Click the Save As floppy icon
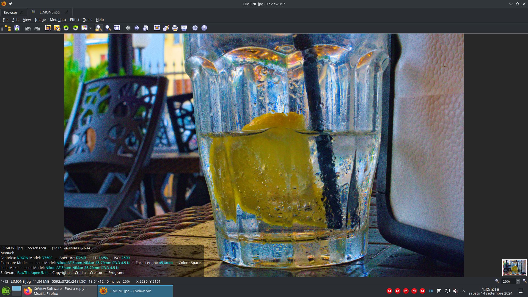Viewport: 528px width, 297px height. point(17,28)
